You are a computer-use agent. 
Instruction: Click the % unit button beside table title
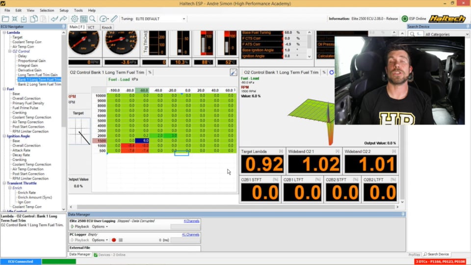[150, 72]
